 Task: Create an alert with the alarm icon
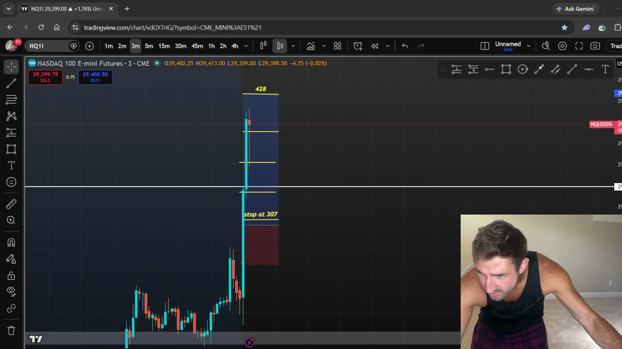pyautogui.click(x=358, y=46)
